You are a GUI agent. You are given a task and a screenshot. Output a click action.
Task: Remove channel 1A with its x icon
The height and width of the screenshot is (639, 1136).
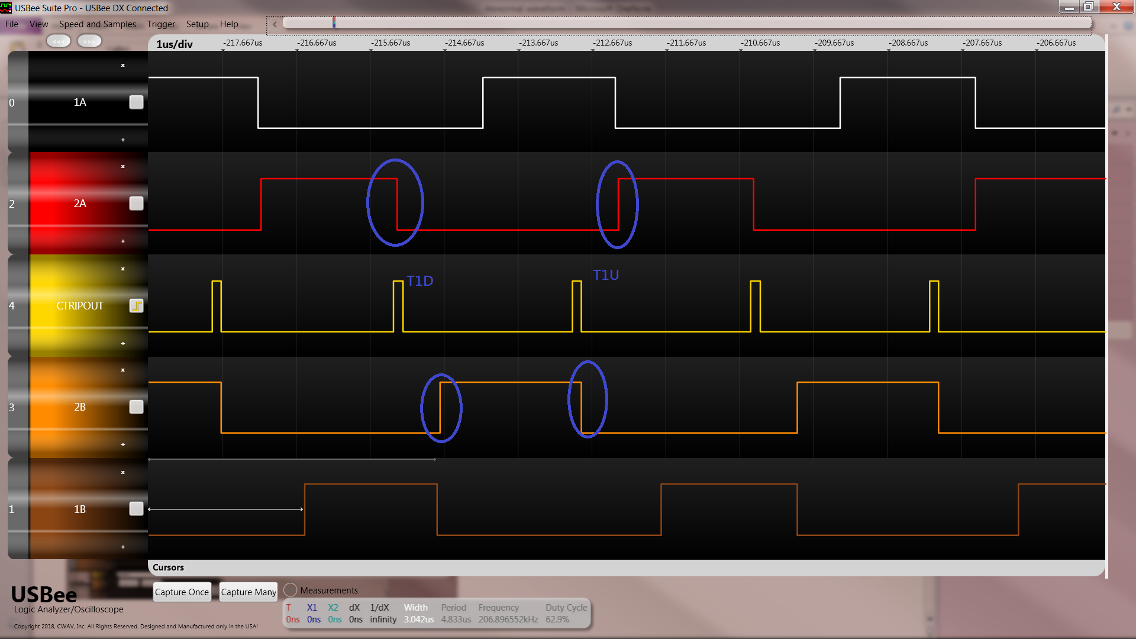[123, 66]
